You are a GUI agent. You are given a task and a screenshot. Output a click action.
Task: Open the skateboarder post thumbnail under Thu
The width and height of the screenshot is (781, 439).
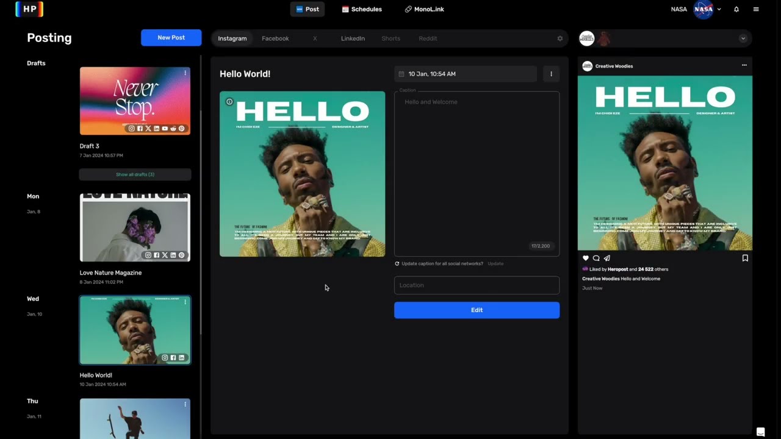[x=135, y=419]
